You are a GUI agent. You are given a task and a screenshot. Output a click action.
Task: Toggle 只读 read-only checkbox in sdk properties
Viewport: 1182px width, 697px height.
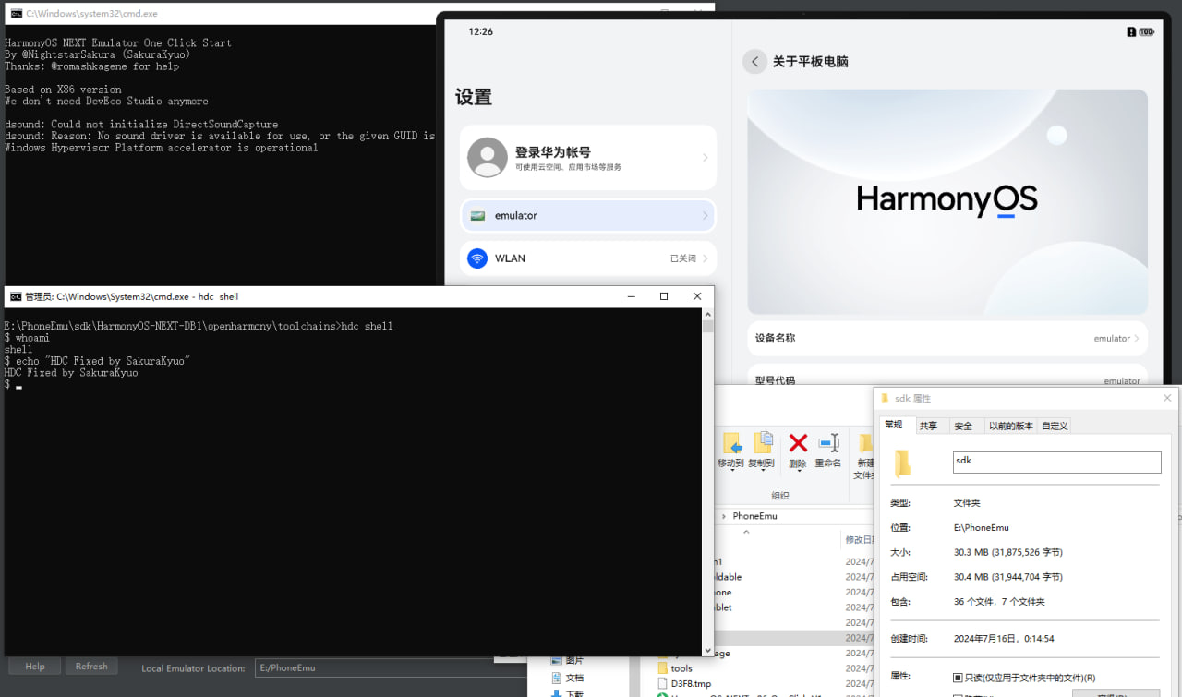click(958, 678)
